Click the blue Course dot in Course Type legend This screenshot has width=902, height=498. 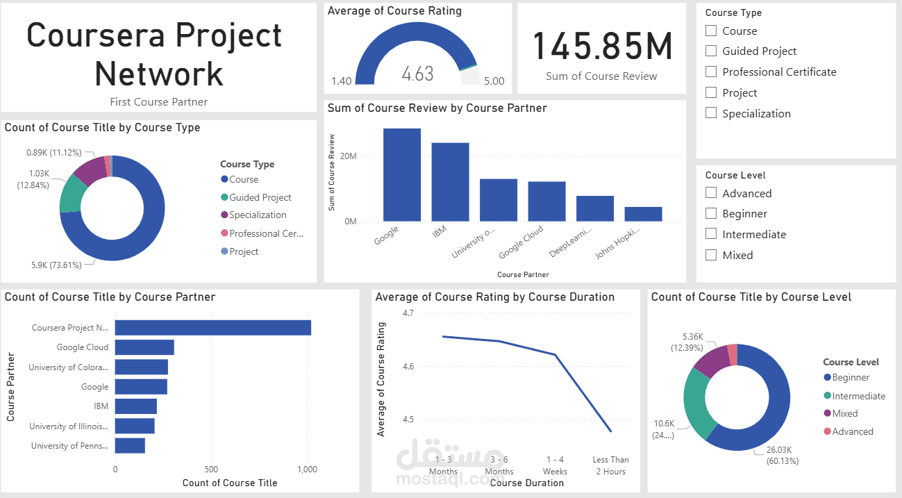224,179
